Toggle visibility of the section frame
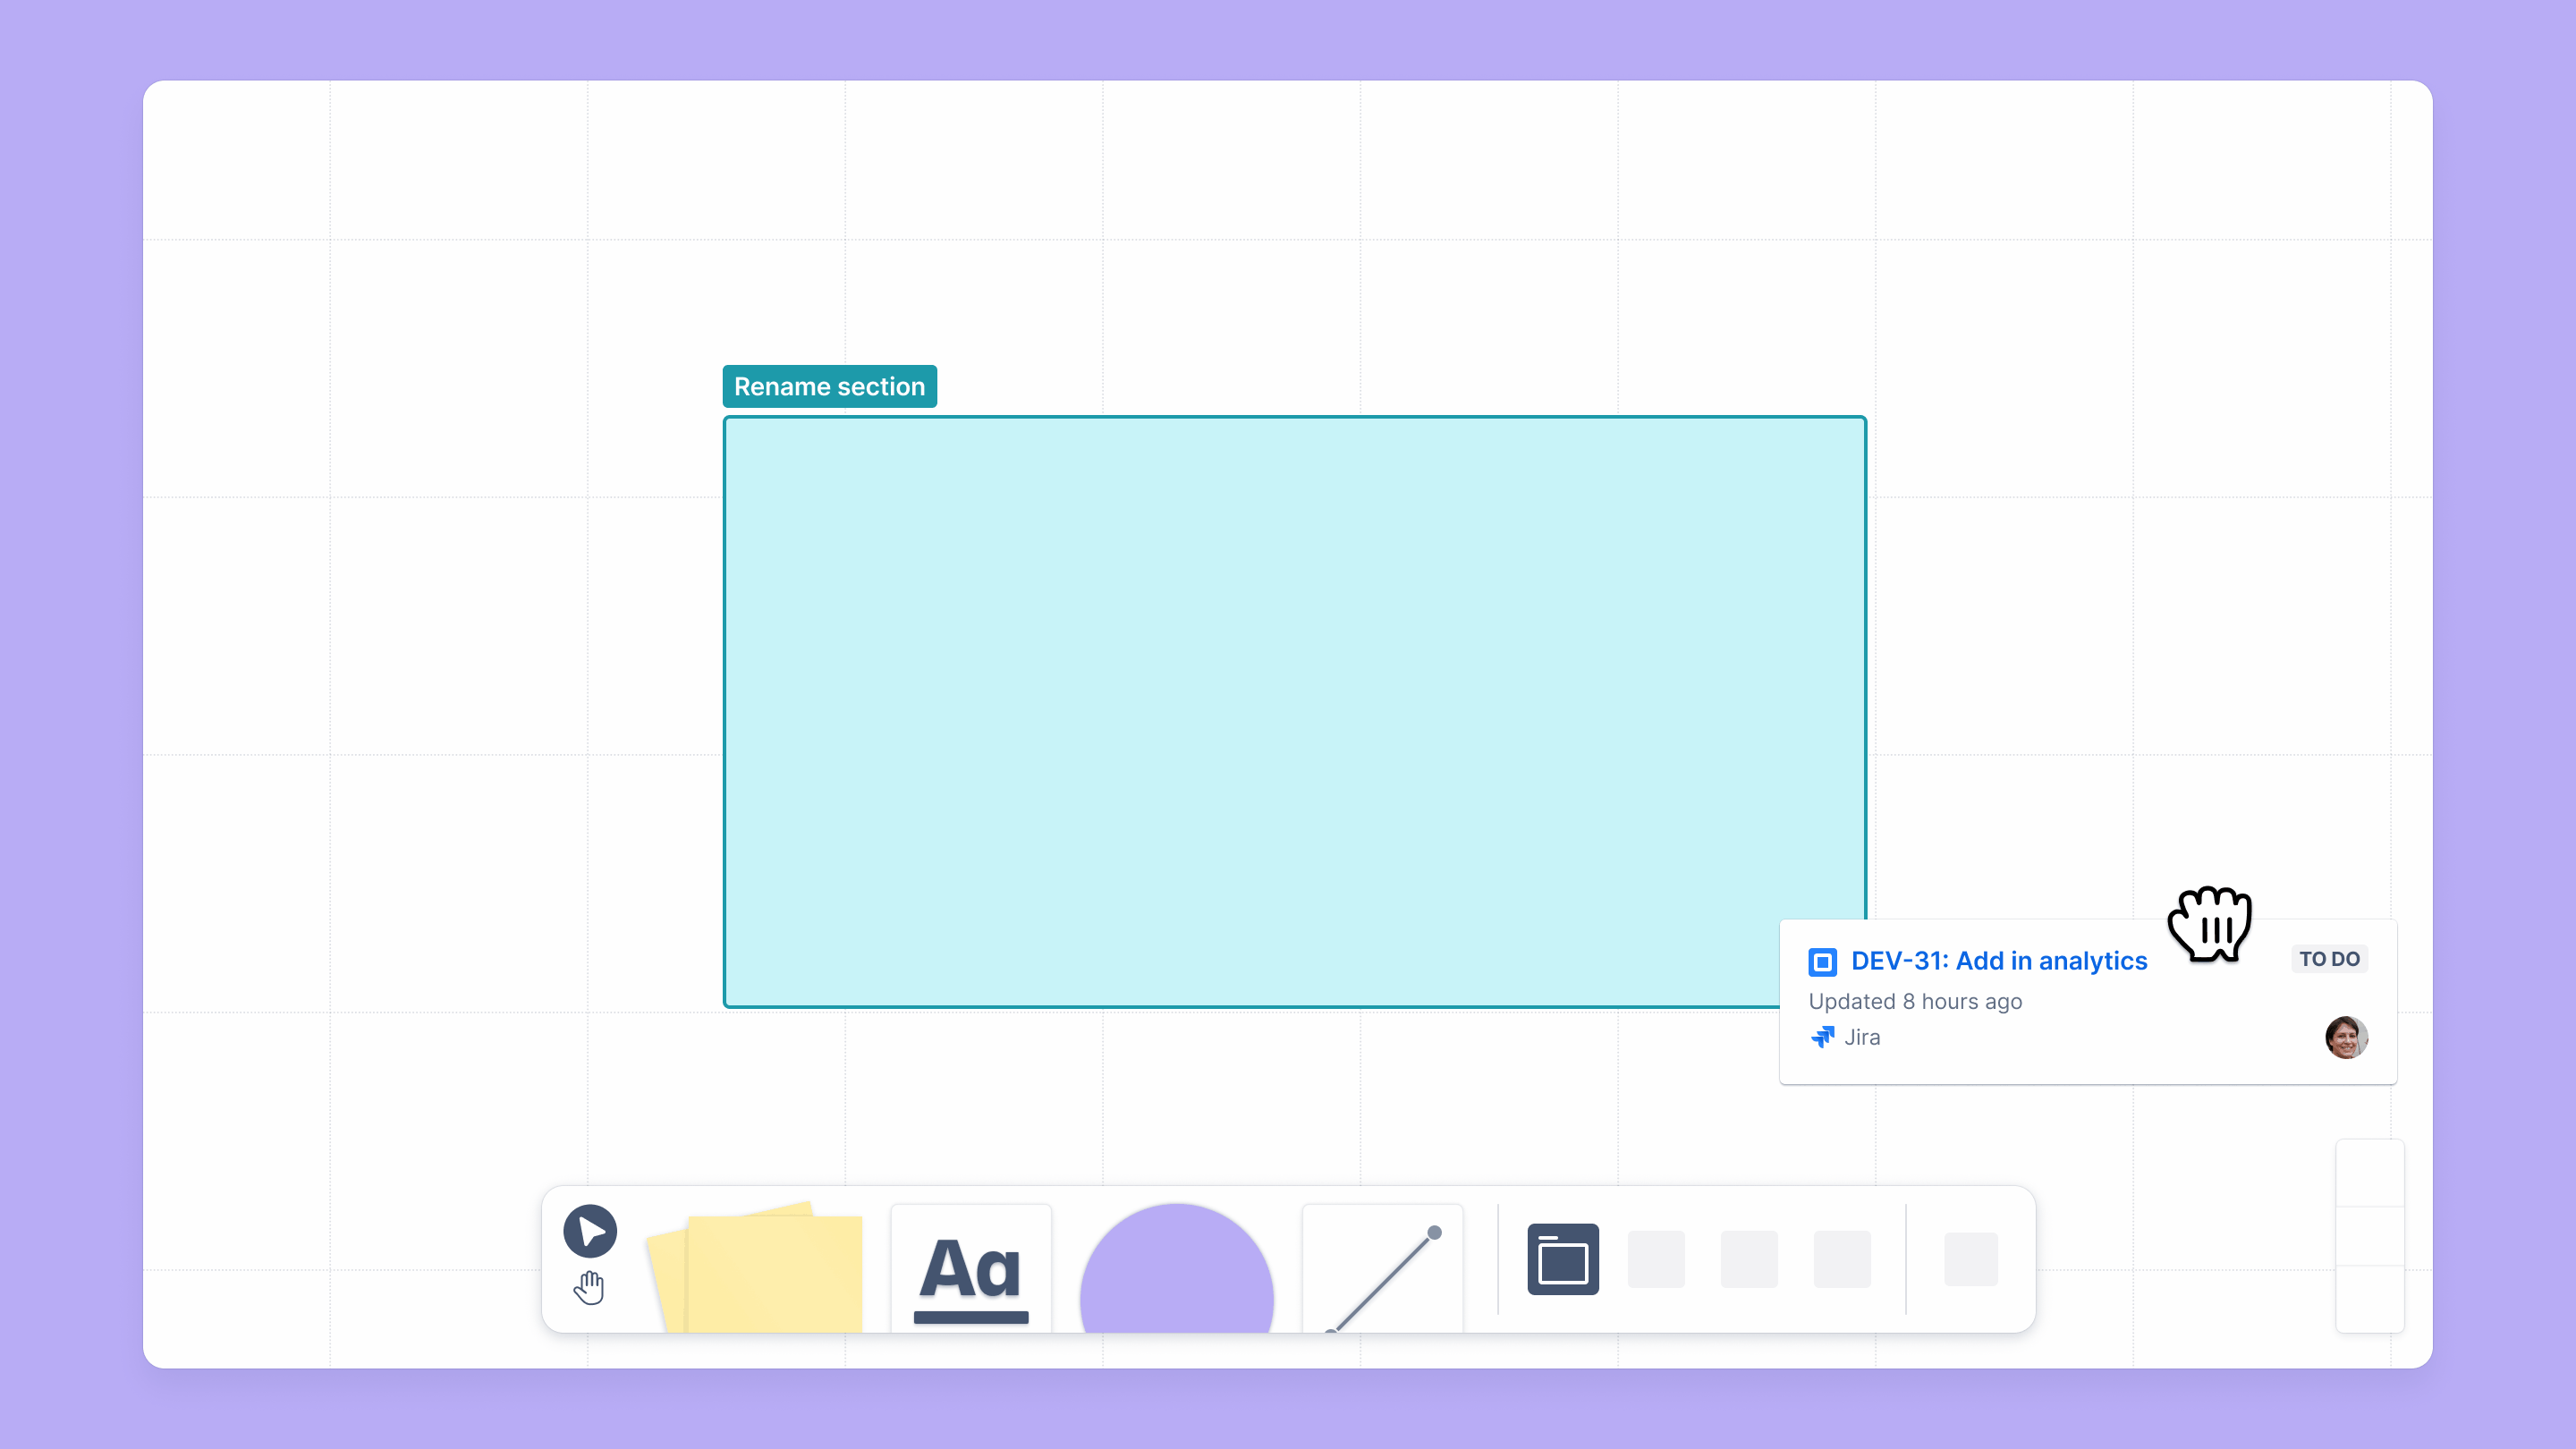 click(x=1564, y=1258)
